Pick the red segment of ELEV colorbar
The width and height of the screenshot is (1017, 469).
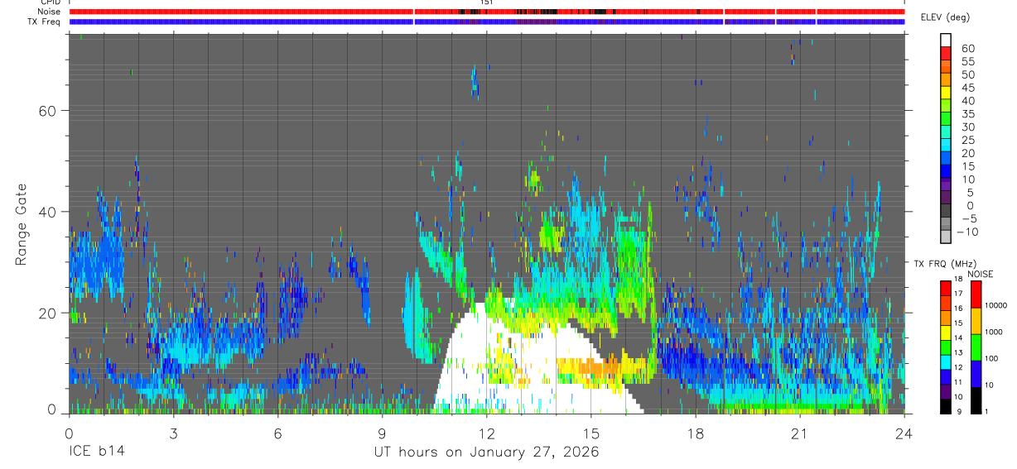tap(946, 55)
